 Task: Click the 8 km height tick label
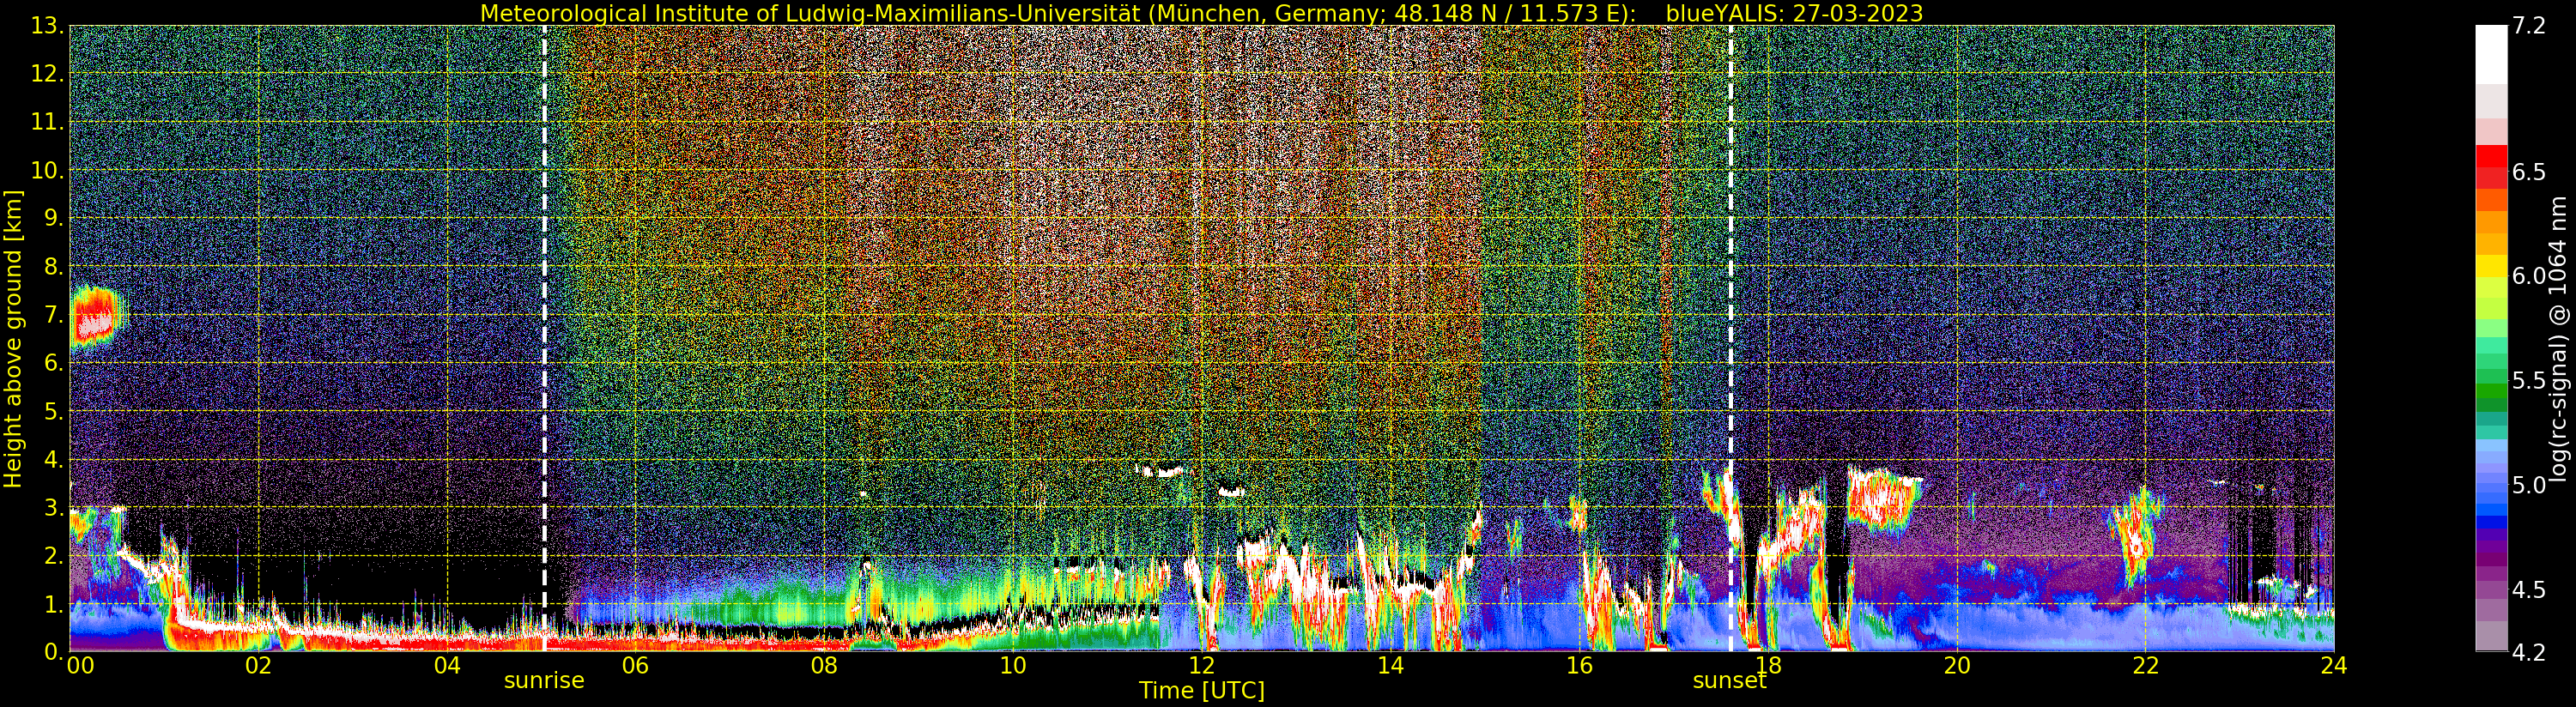[x=55, y=267]
